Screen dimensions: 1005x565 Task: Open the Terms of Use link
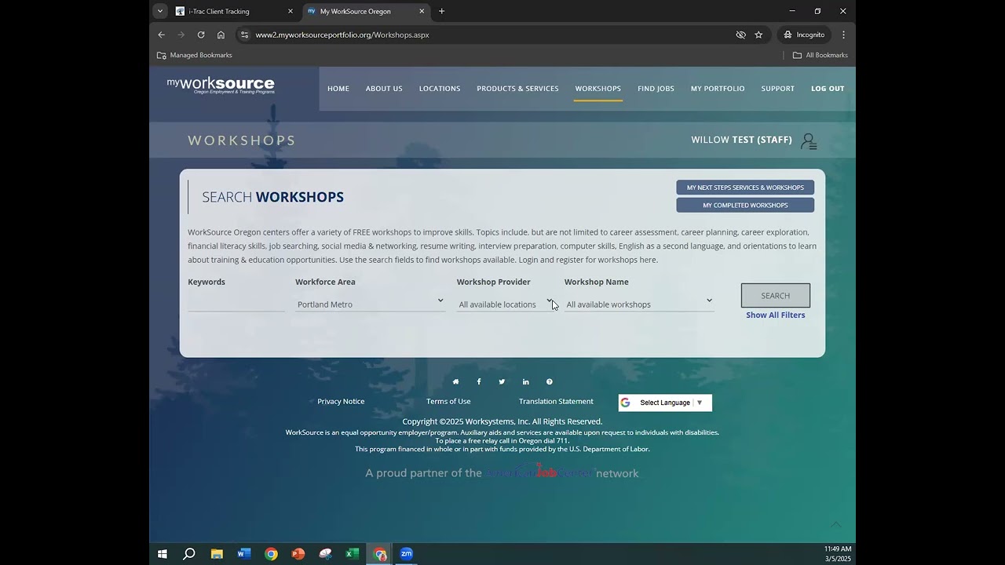click(448, 402)
